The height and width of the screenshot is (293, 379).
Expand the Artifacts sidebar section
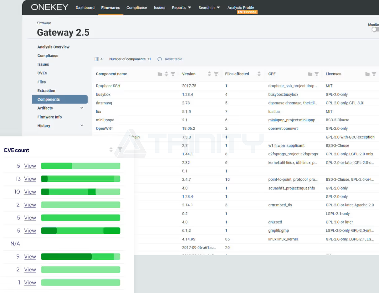tap(82, 108)
